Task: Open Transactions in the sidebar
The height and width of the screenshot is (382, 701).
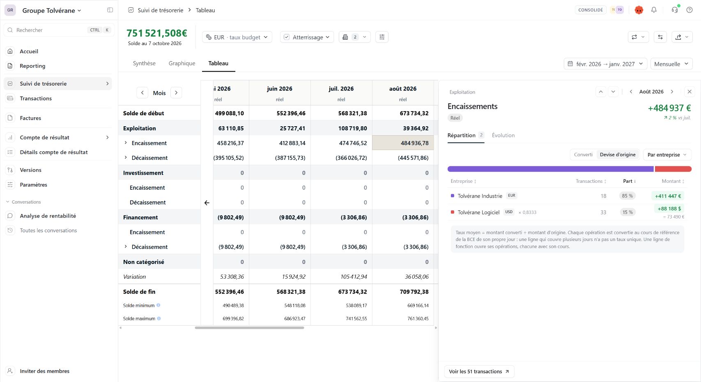Action: click(x=58, y=98)
